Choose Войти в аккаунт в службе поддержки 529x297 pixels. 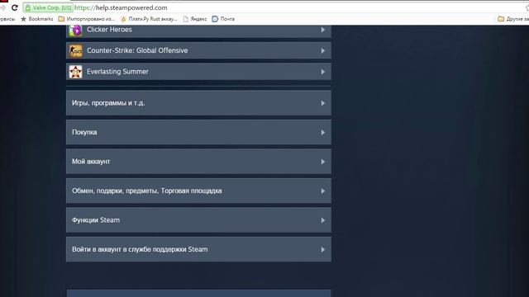click(x=198, y=249)
